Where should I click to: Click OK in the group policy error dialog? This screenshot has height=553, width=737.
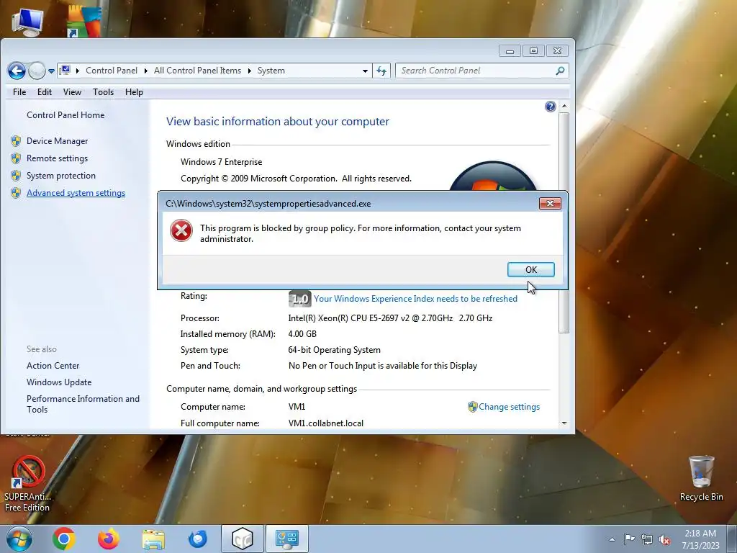[x=530, y=269]
